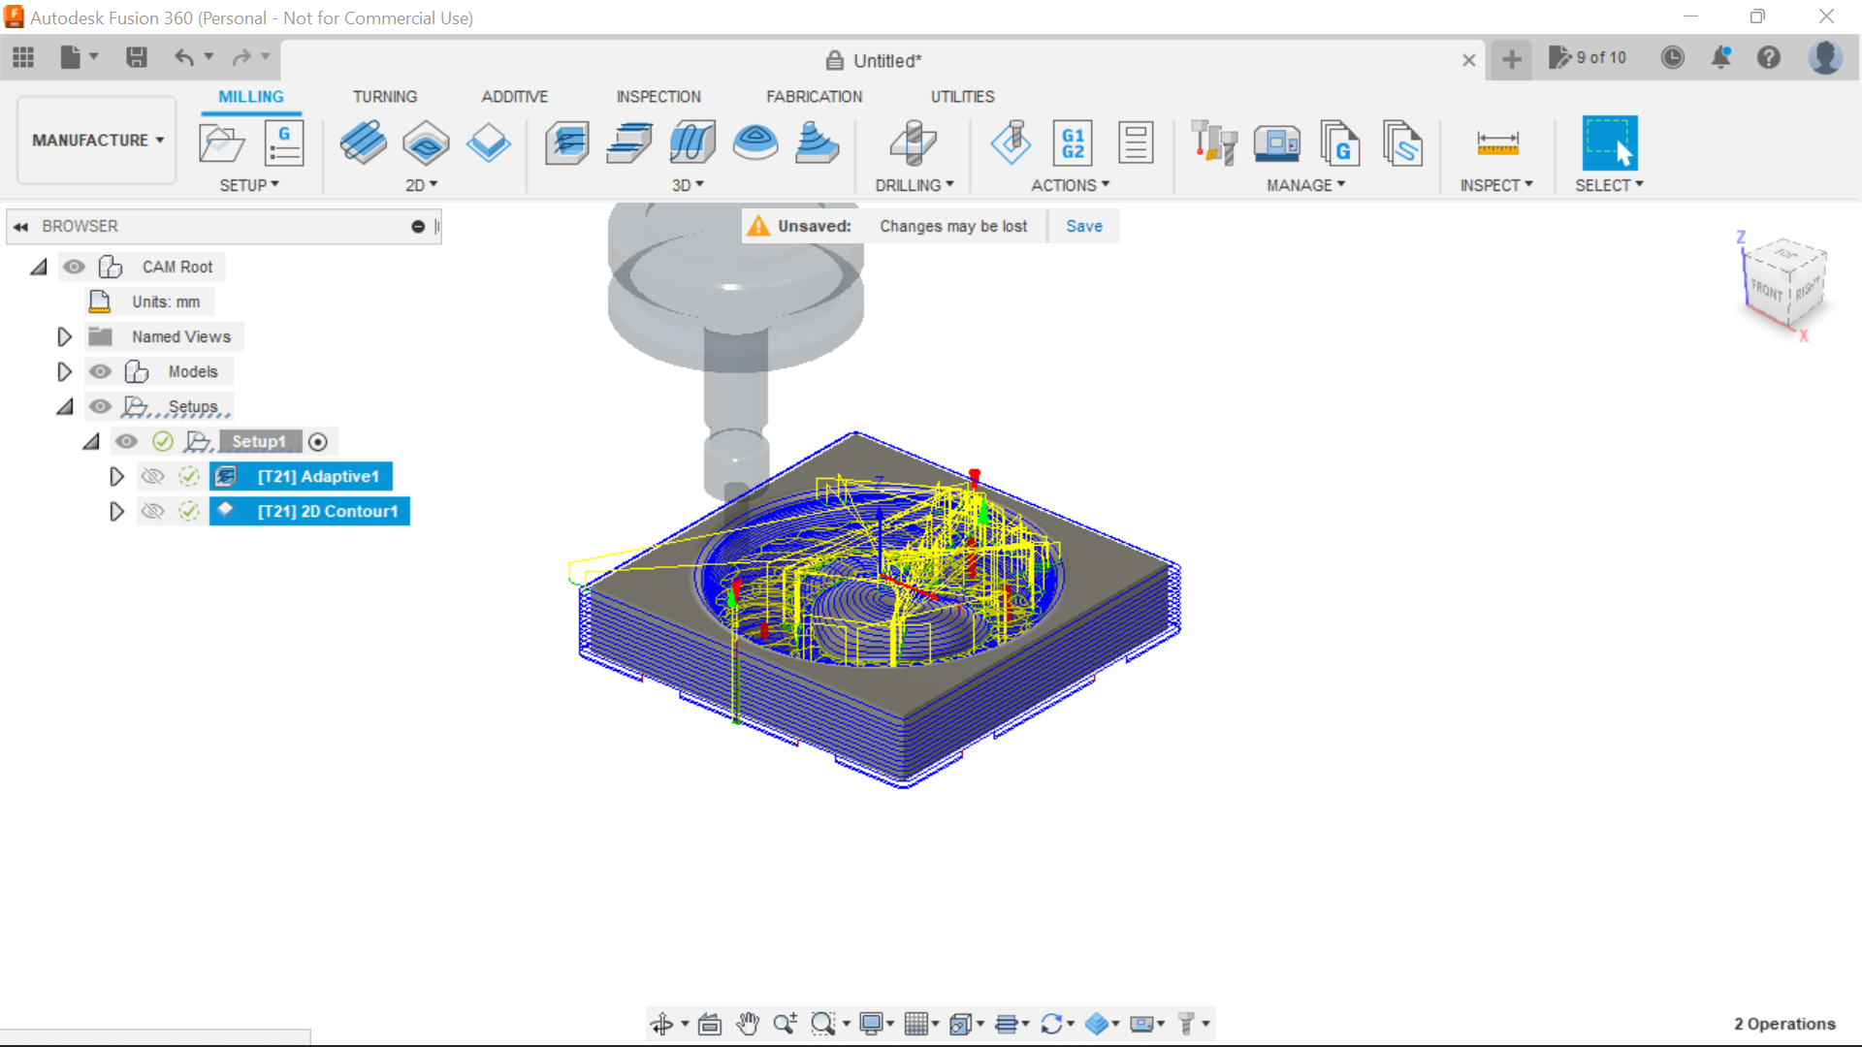Viewport: 1862px width, 1047px height.
Task: Click the NC Program G-code setup icon
Action: [284, 143]
